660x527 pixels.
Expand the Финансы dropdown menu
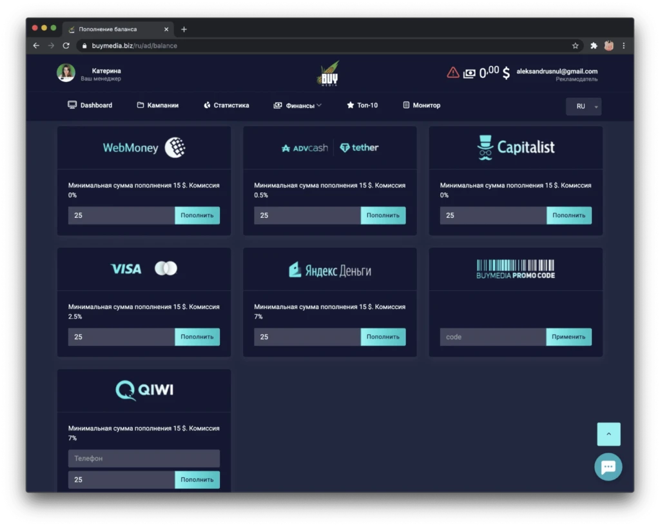[298, 105]
